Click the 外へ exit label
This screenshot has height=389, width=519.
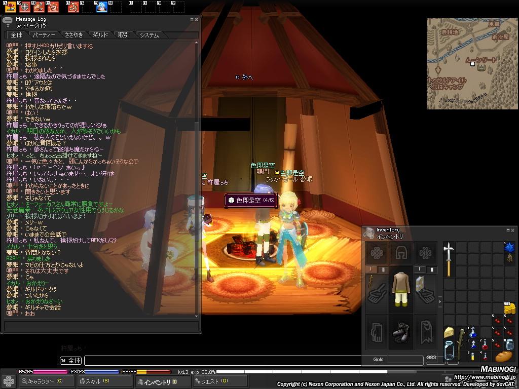click(244, 77)
